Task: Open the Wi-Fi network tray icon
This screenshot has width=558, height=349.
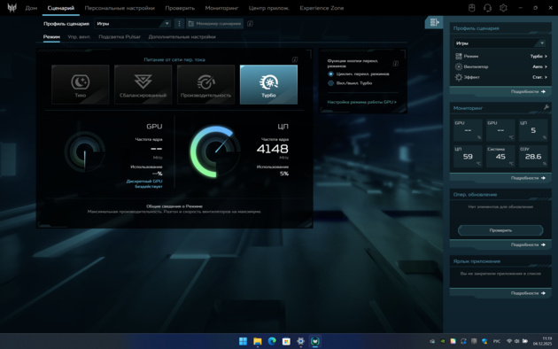Action: point(509,341)
